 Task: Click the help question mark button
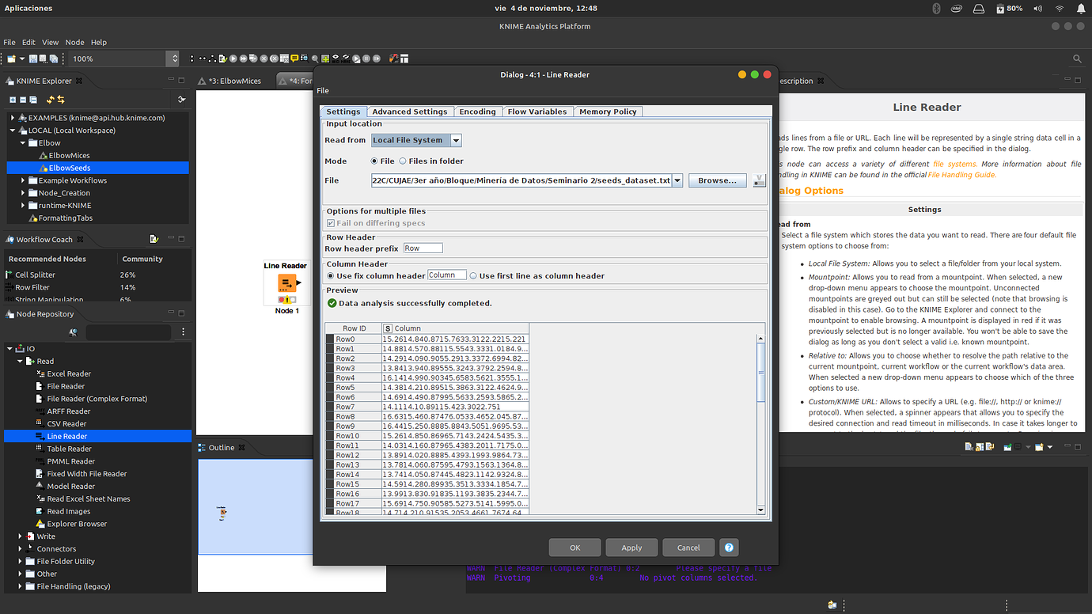point(730,548)
